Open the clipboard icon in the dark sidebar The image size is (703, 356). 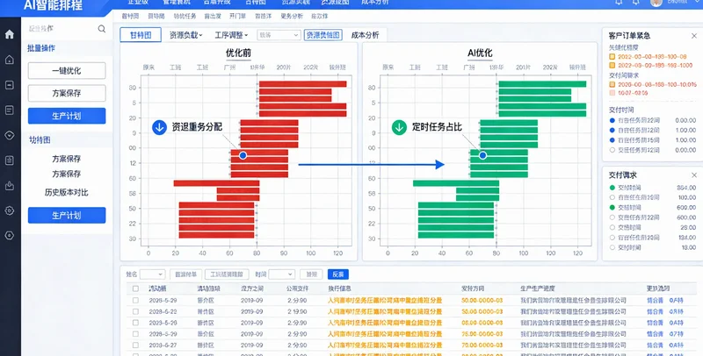coord(10,160)
